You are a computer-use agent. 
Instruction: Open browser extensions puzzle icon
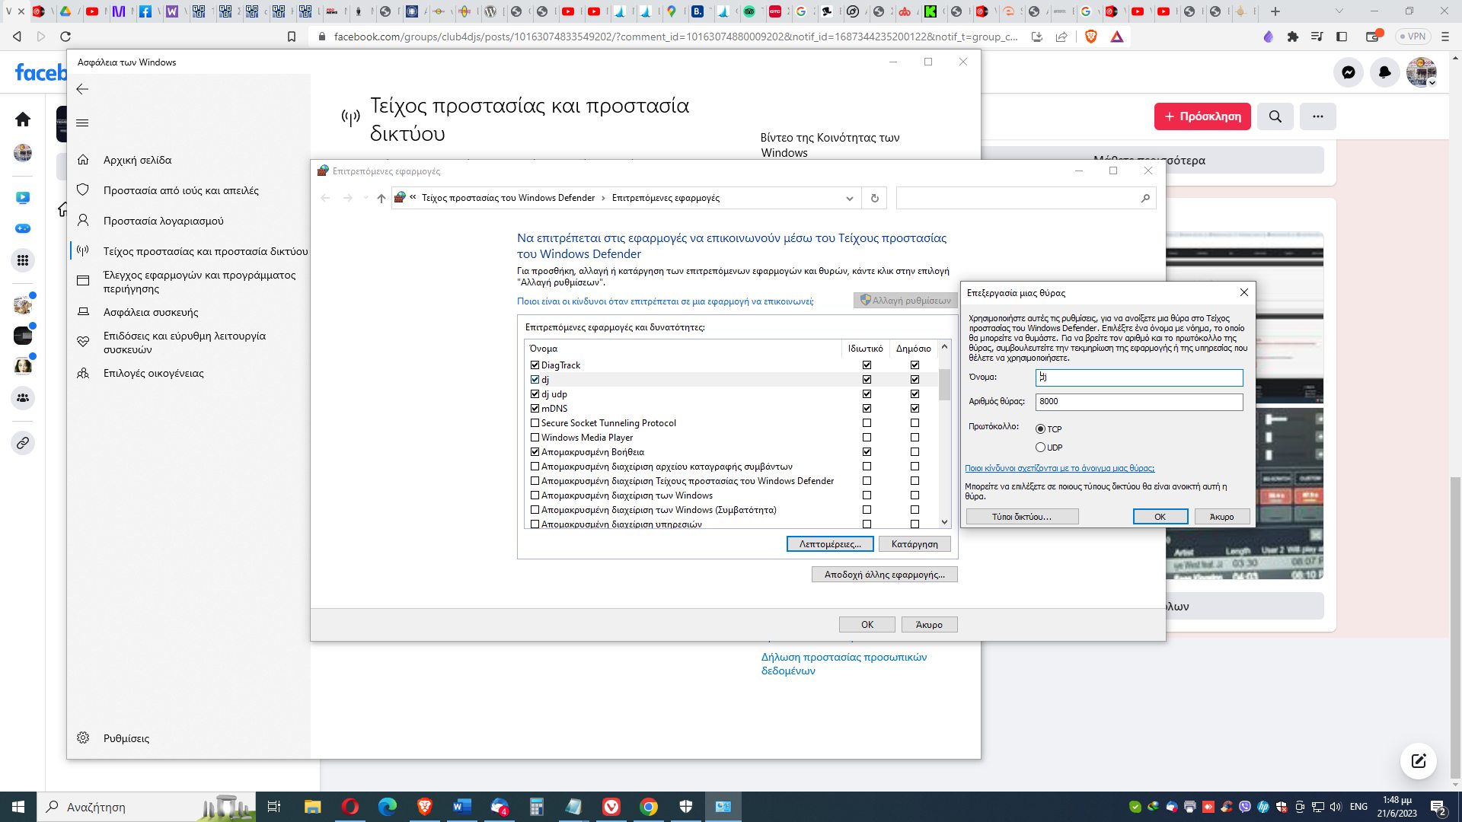(1292, 37)
